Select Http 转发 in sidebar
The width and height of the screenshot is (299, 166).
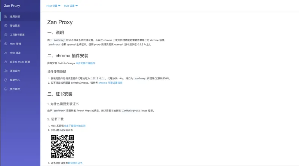[x=20, y=53]
